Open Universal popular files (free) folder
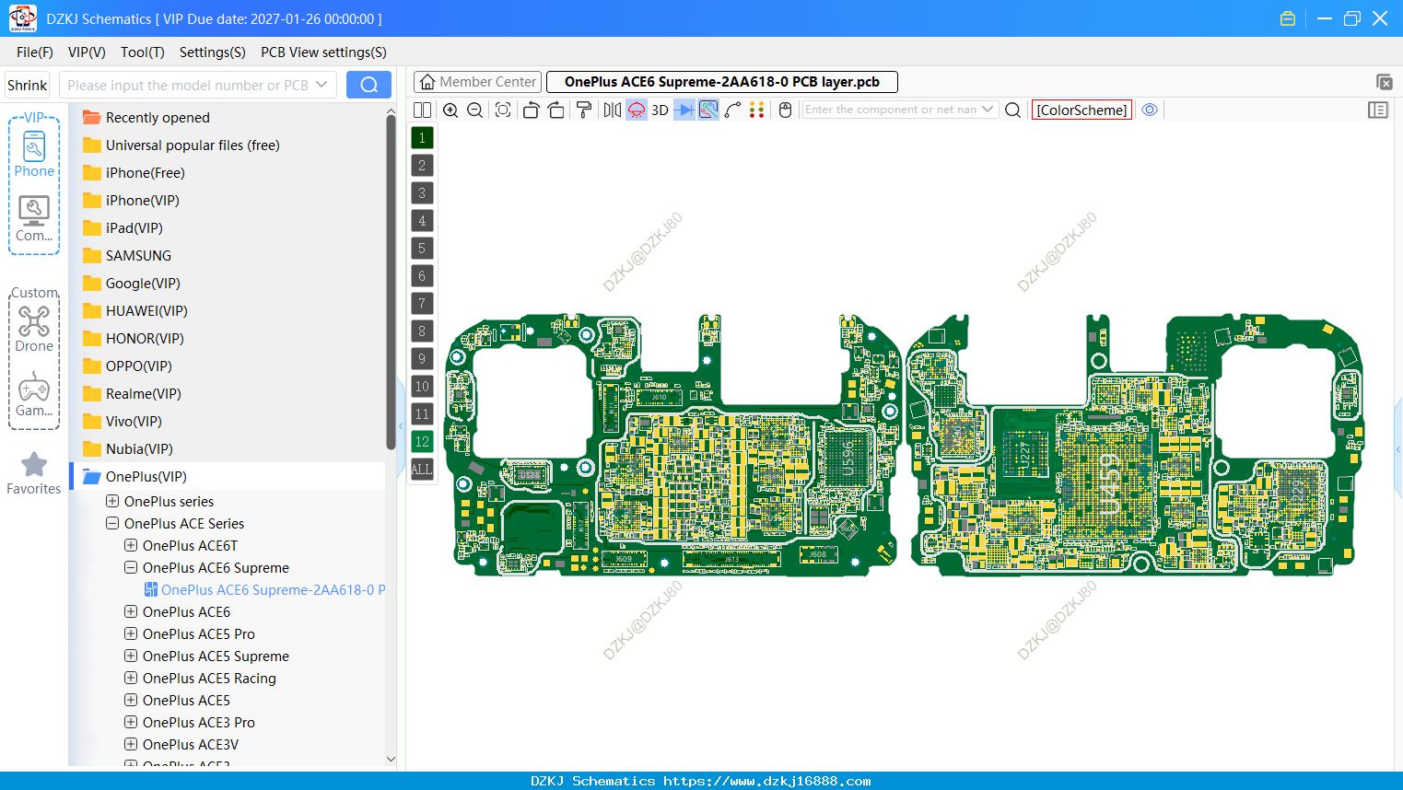 pos(181,145)
